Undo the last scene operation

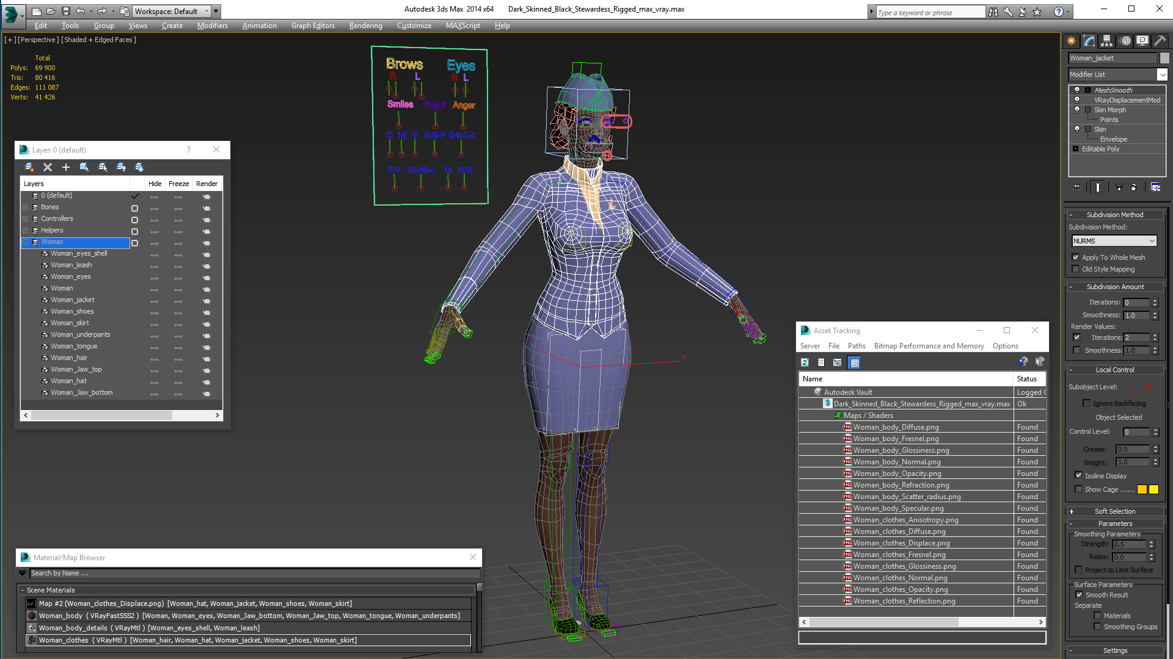pos(80,11)
